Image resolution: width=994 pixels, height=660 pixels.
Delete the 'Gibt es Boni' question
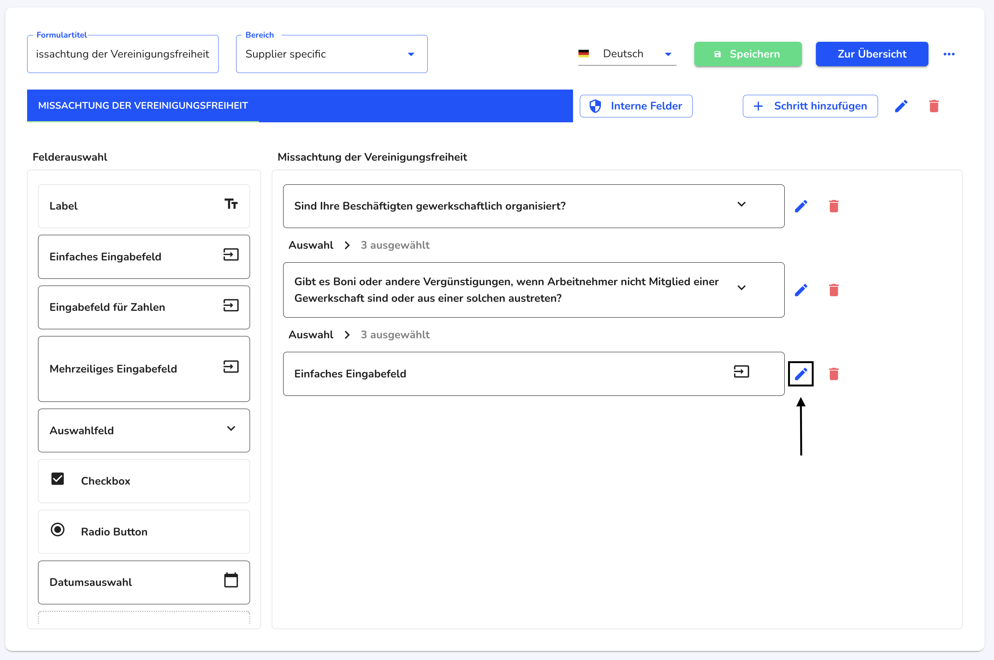click(834, 290)
